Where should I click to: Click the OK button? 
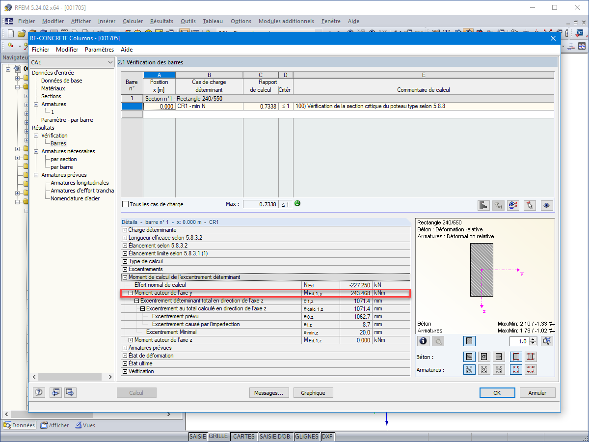pos(497,393)
